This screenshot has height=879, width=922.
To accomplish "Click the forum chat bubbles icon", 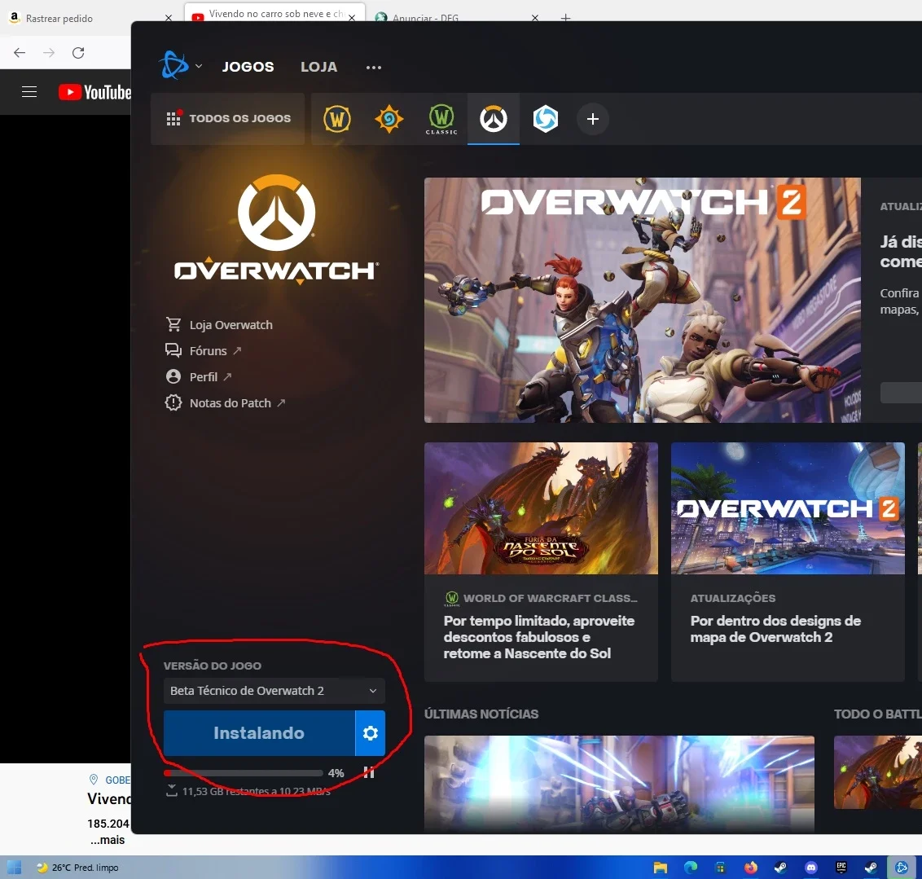I will pos(173,350).
